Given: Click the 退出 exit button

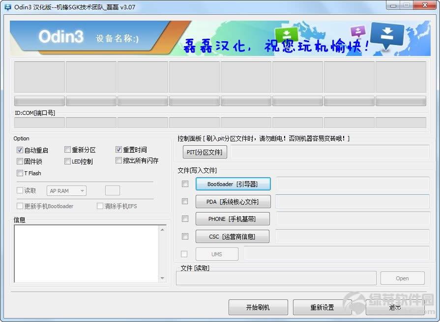Looking at the screenshot, I should 395,307.
